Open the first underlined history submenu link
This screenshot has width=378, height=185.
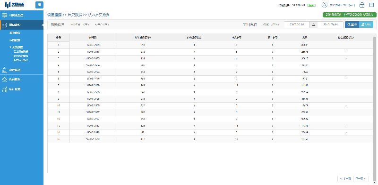tap(21, 52)
